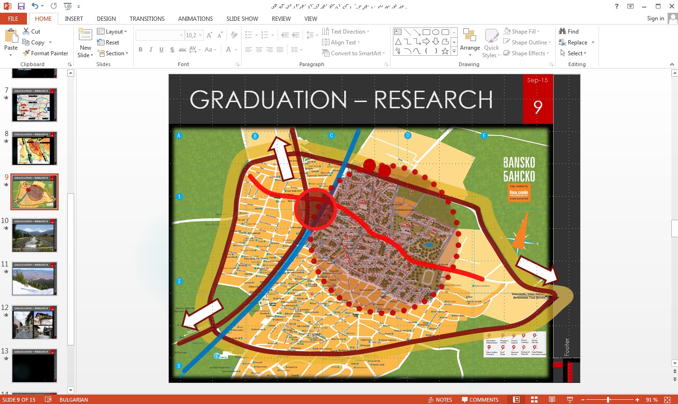The height and width of the screenshot is (404, 678).
Task: Decrease the list indent level
Action: tap(285, 35)
